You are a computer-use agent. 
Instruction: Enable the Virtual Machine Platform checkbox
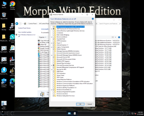click(x=54, y=79)
